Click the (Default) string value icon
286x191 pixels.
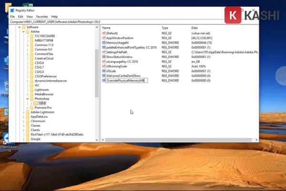(x=103, y=32)
